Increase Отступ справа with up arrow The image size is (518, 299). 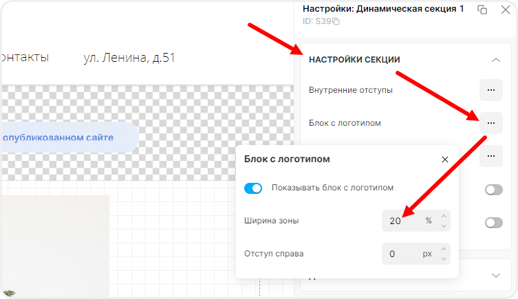coord(444,249)
